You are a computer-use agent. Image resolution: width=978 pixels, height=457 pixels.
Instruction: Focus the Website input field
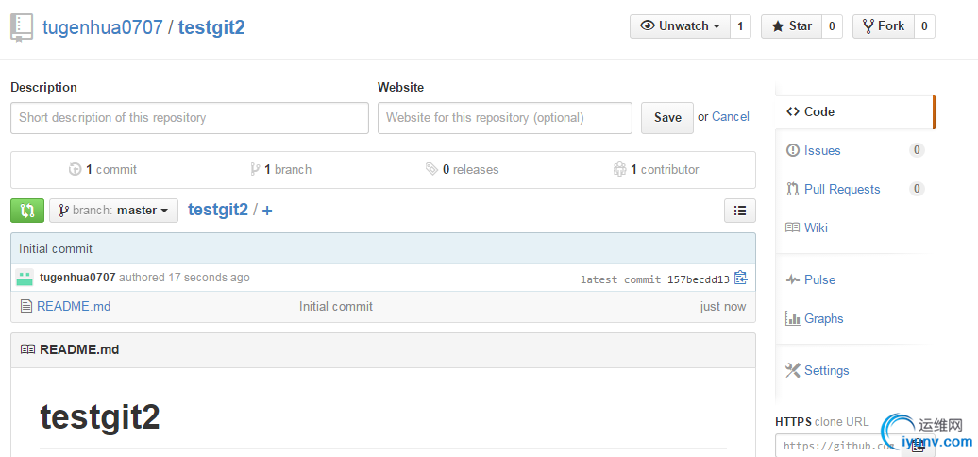click(505, 117)
